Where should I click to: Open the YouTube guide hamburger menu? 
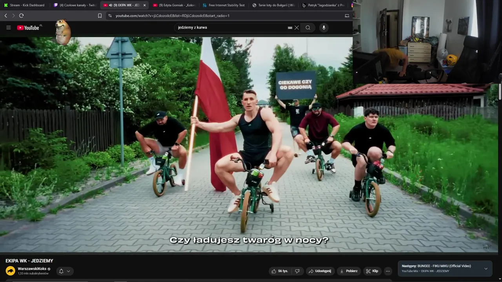(8, 27)
